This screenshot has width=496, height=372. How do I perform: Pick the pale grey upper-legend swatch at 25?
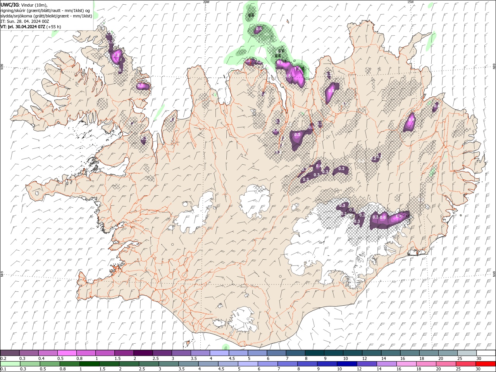[467, 353]
